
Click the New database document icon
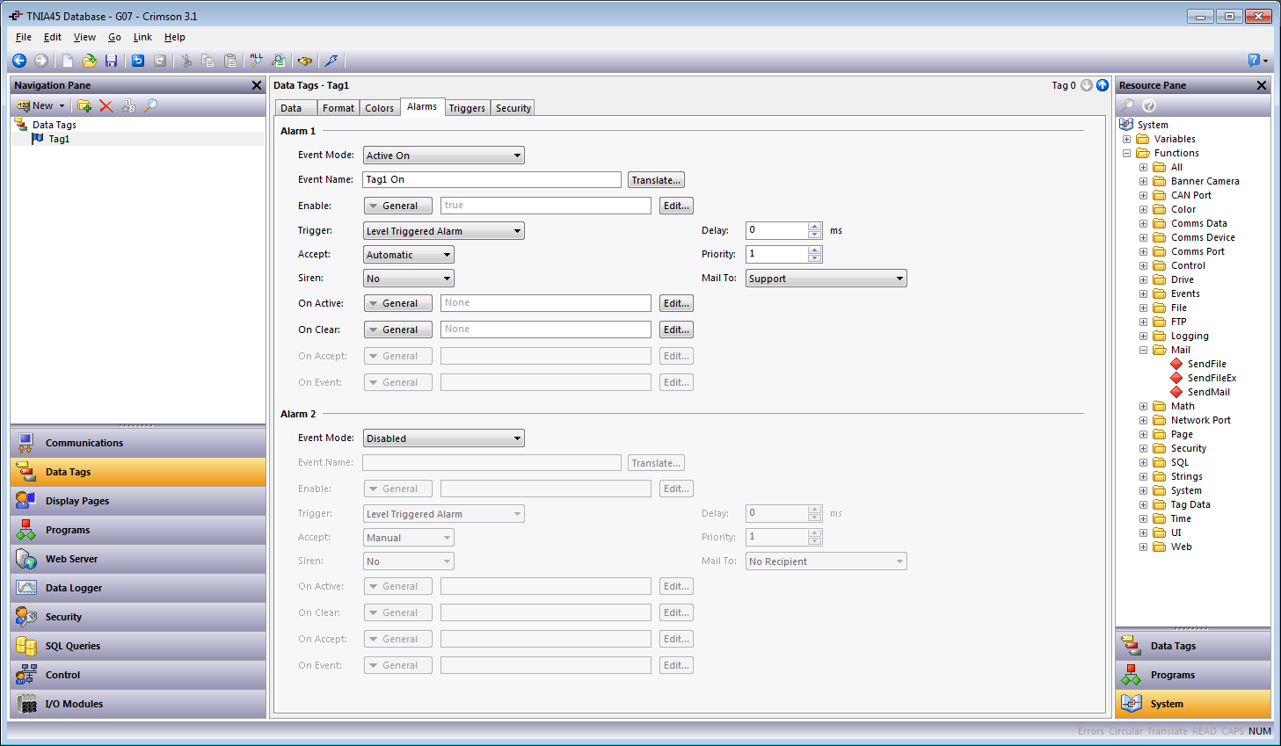click(67, 61)
